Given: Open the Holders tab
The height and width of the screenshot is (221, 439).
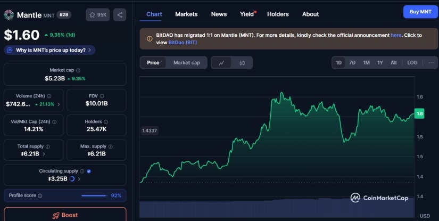Looking at the screenshot, I should (278, 14).
